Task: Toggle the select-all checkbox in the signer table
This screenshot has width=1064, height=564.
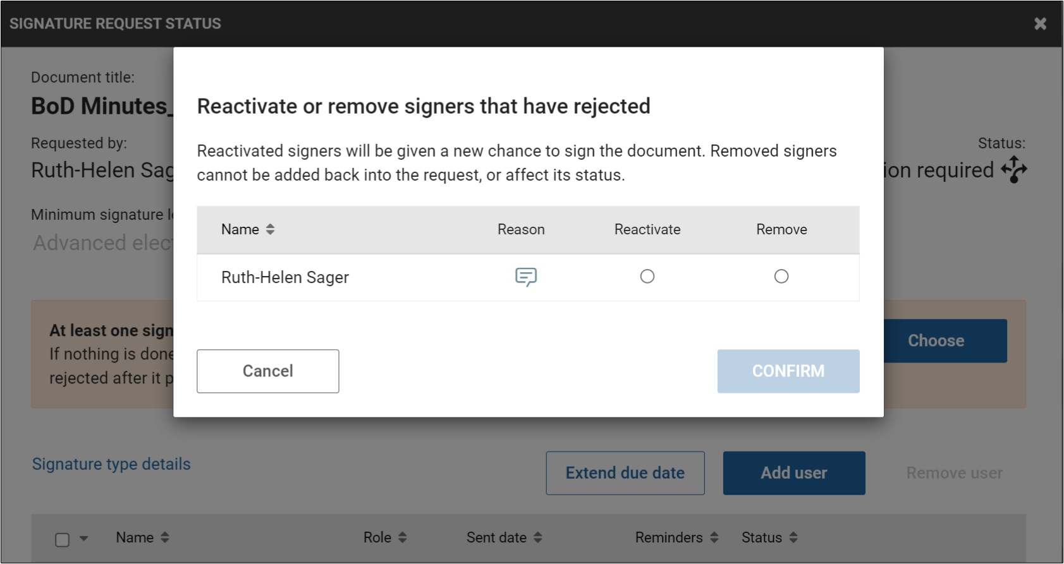Action: (x=61, y=539)
